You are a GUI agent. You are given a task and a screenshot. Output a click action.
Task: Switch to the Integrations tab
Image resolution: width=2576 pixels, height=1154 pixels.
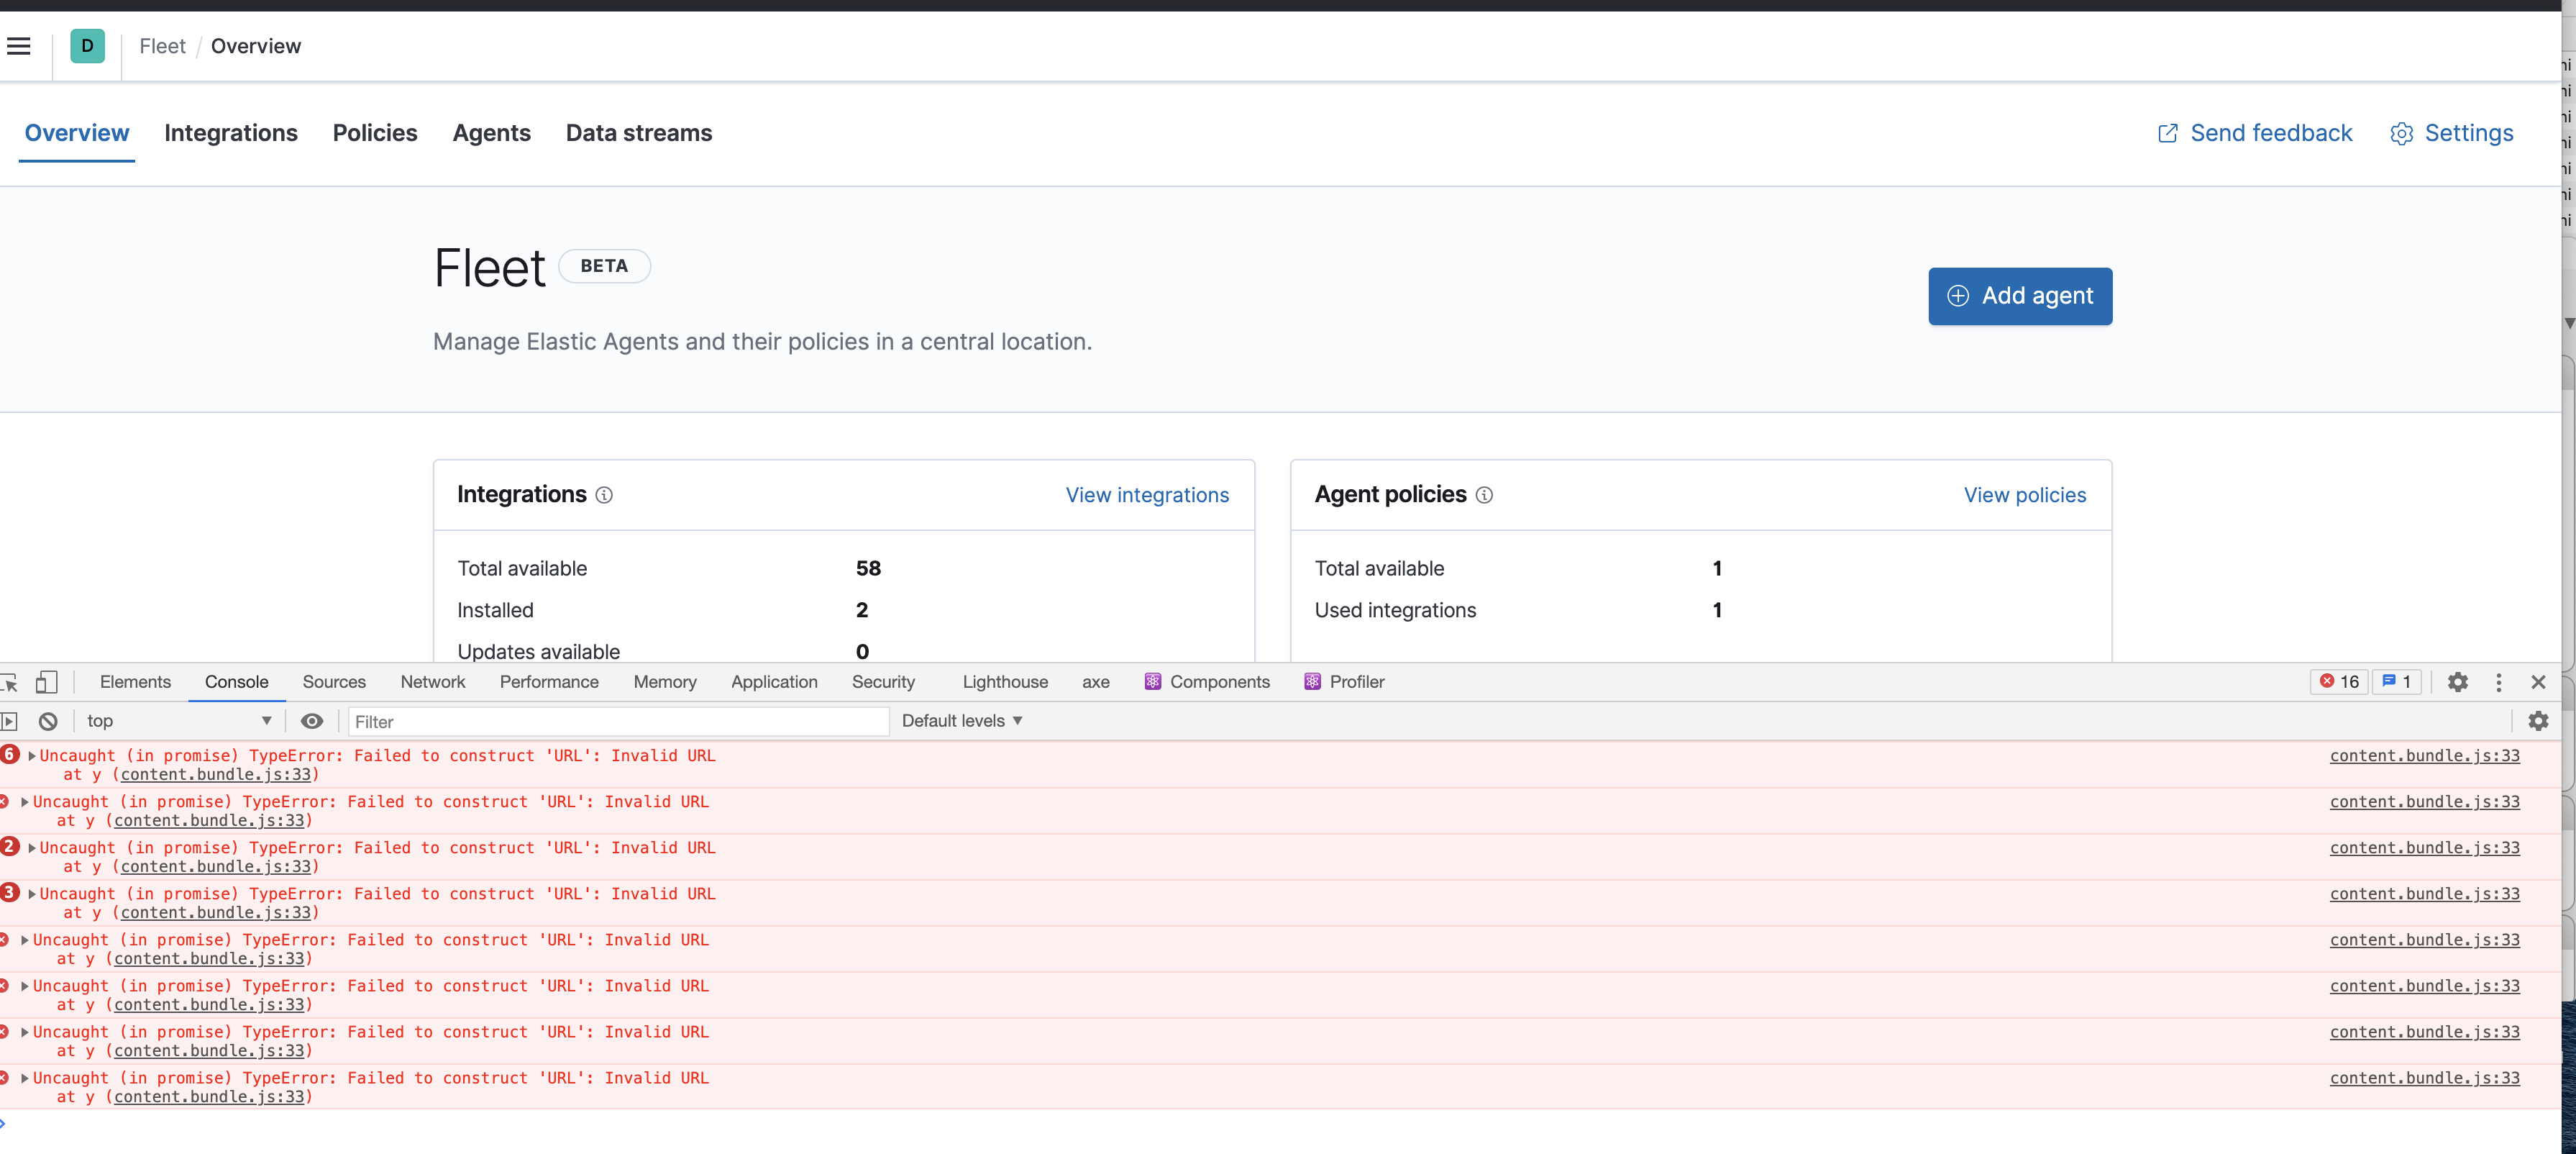231,133
